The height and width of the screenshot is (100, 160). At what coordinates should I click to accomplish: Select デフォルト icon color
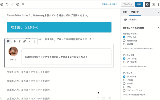click(124, 76)
